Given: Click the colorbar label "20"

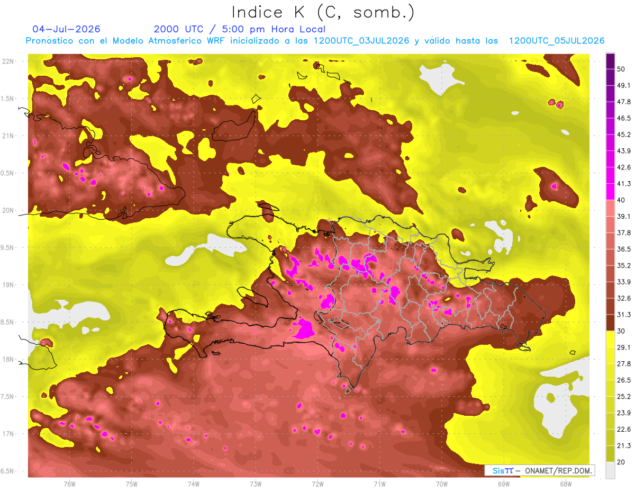Looking at the screenshot, I should point(622,462).
